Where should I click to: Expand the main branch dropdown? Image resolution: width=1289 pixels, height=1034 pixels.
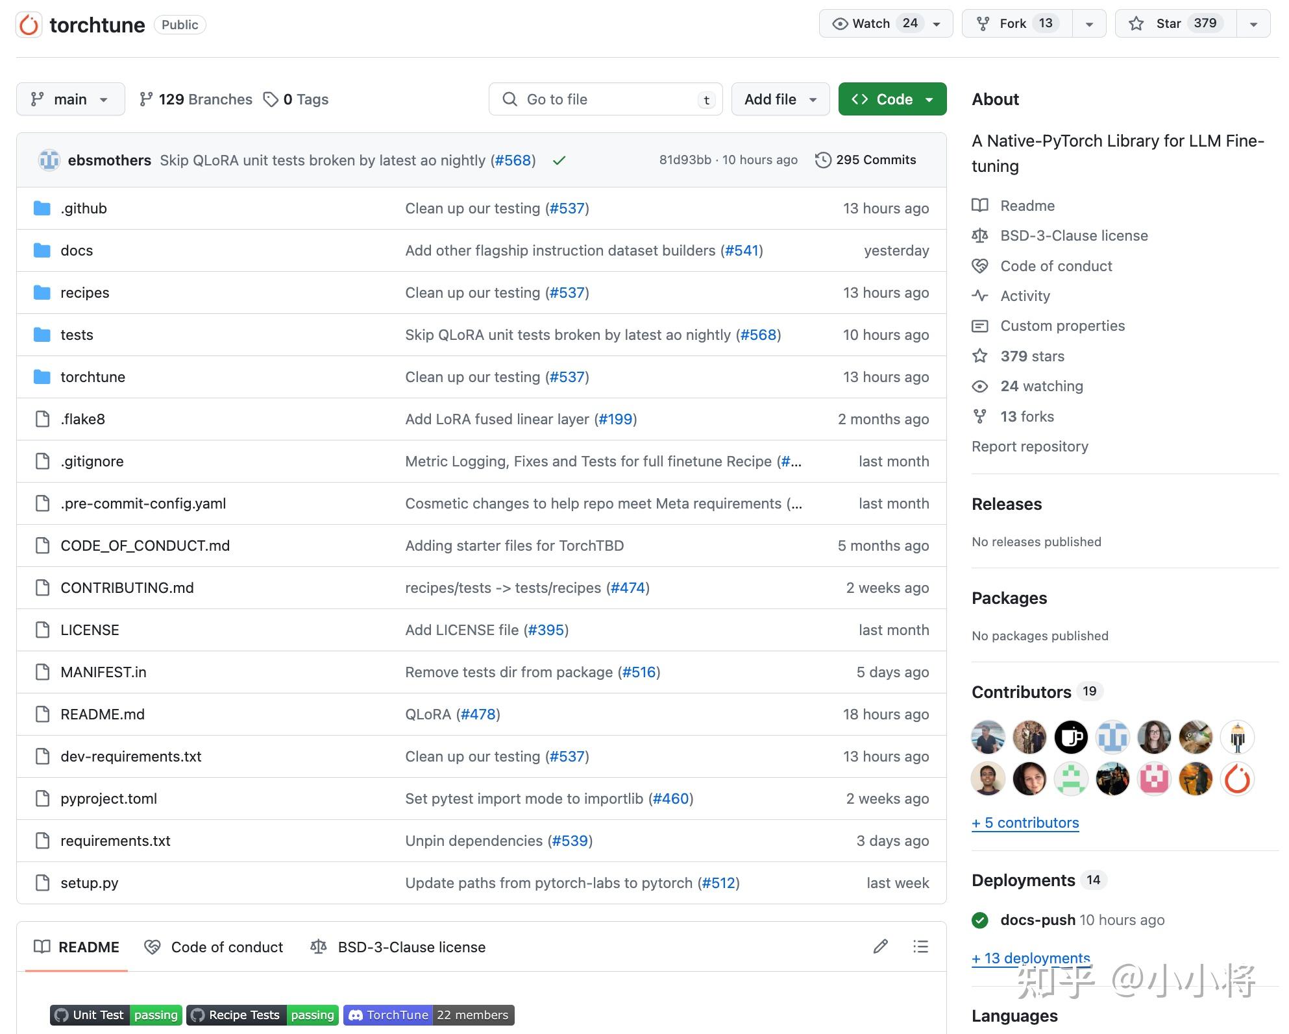70,99
